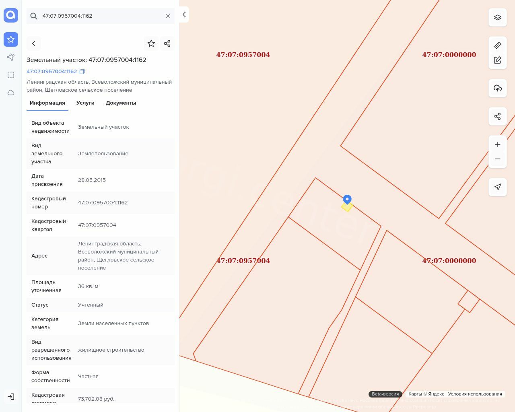Zoom in on the map

pyautogui.click(x=498, y=144)
